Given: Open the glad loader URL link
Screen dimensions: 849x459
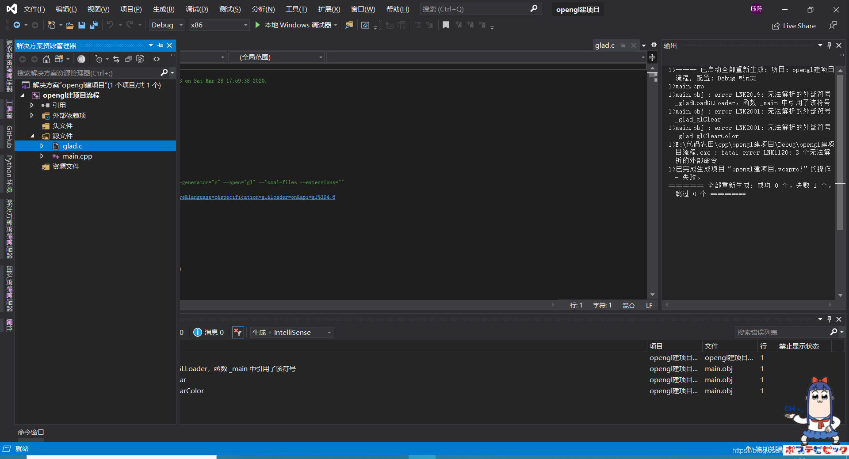Looking at the screenshot, I should tap(256, 197).
